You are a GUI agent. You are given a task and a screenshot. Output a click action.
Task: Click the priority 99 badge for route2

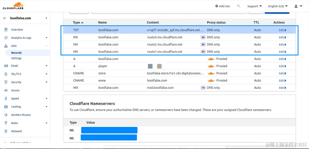click(x=203, y=45)
